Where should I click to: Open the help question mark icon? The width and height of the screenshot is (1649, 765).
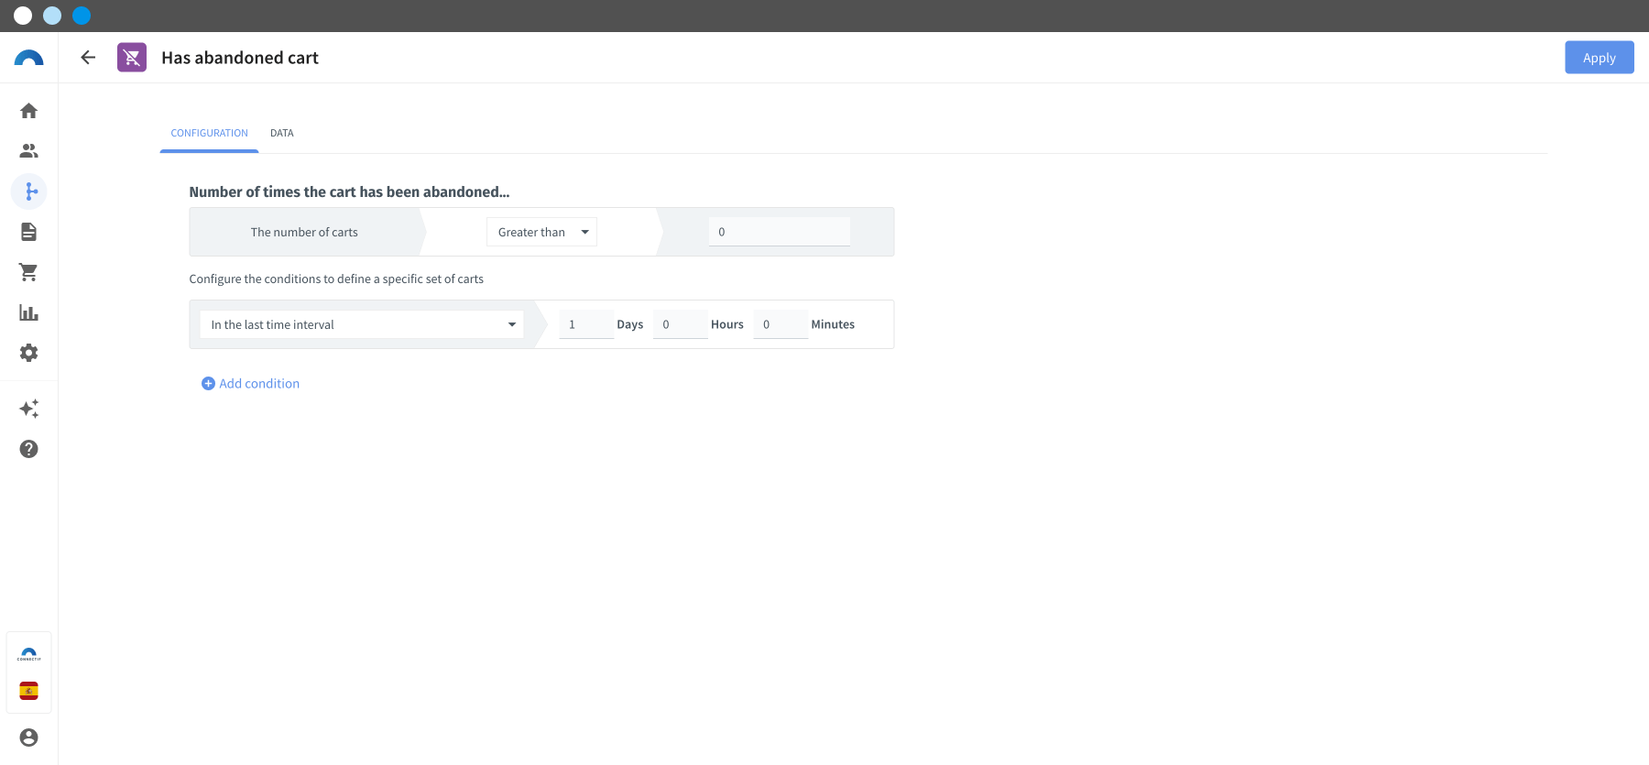coord(28,449)
